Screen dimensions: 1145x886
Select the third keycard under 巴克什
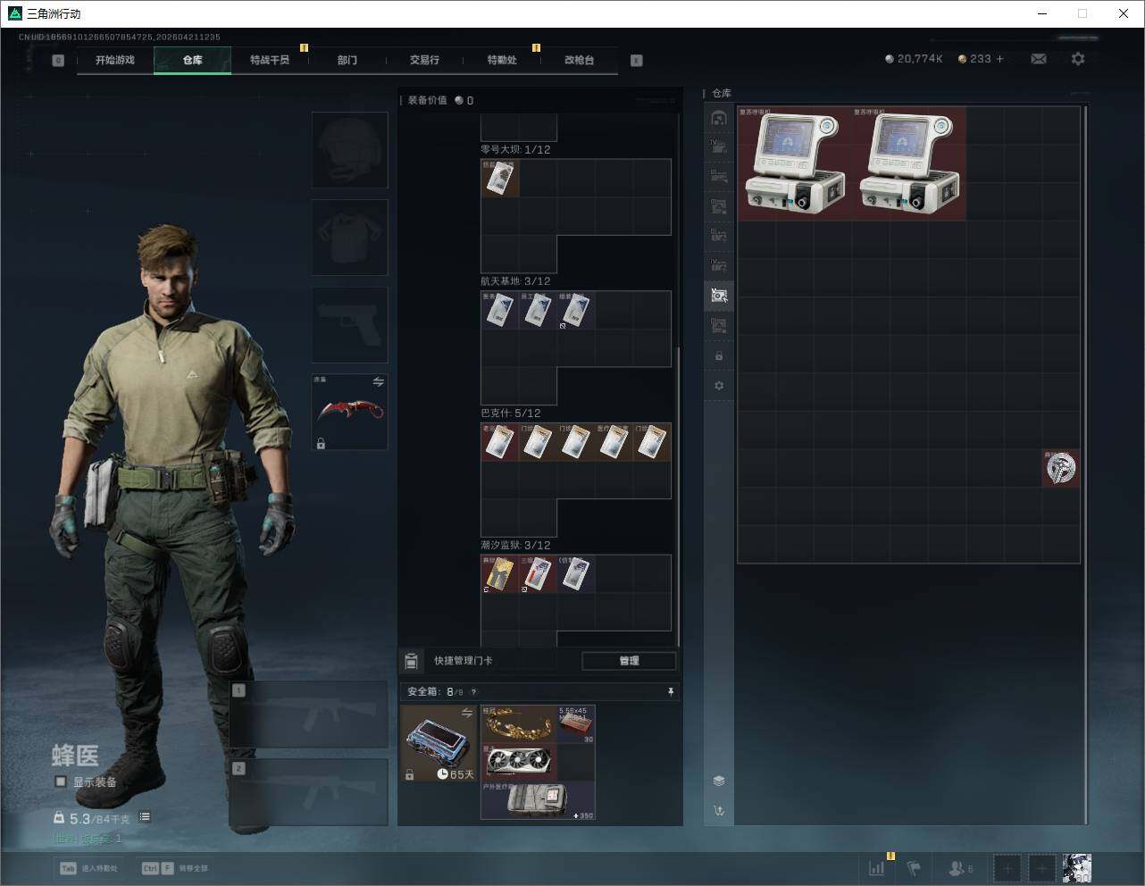pos(575,442)
